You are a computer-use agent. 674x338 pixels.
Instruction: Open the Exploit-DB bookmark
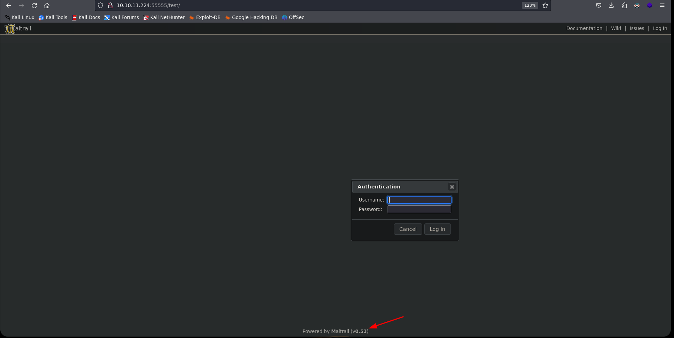[x=205, y=17]
